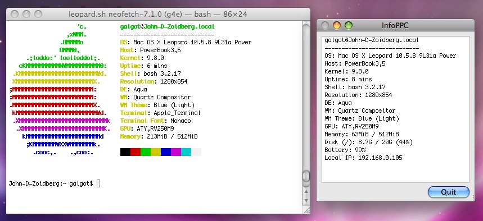483x221 pixels.
Task: Click the black color block in neofetch
Action: [125, 152]
